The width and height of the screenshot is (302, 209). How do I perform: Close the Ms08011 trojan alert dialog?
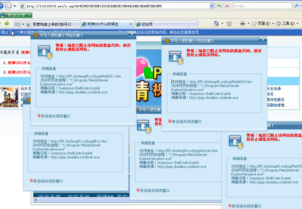[x=132, y=34]
